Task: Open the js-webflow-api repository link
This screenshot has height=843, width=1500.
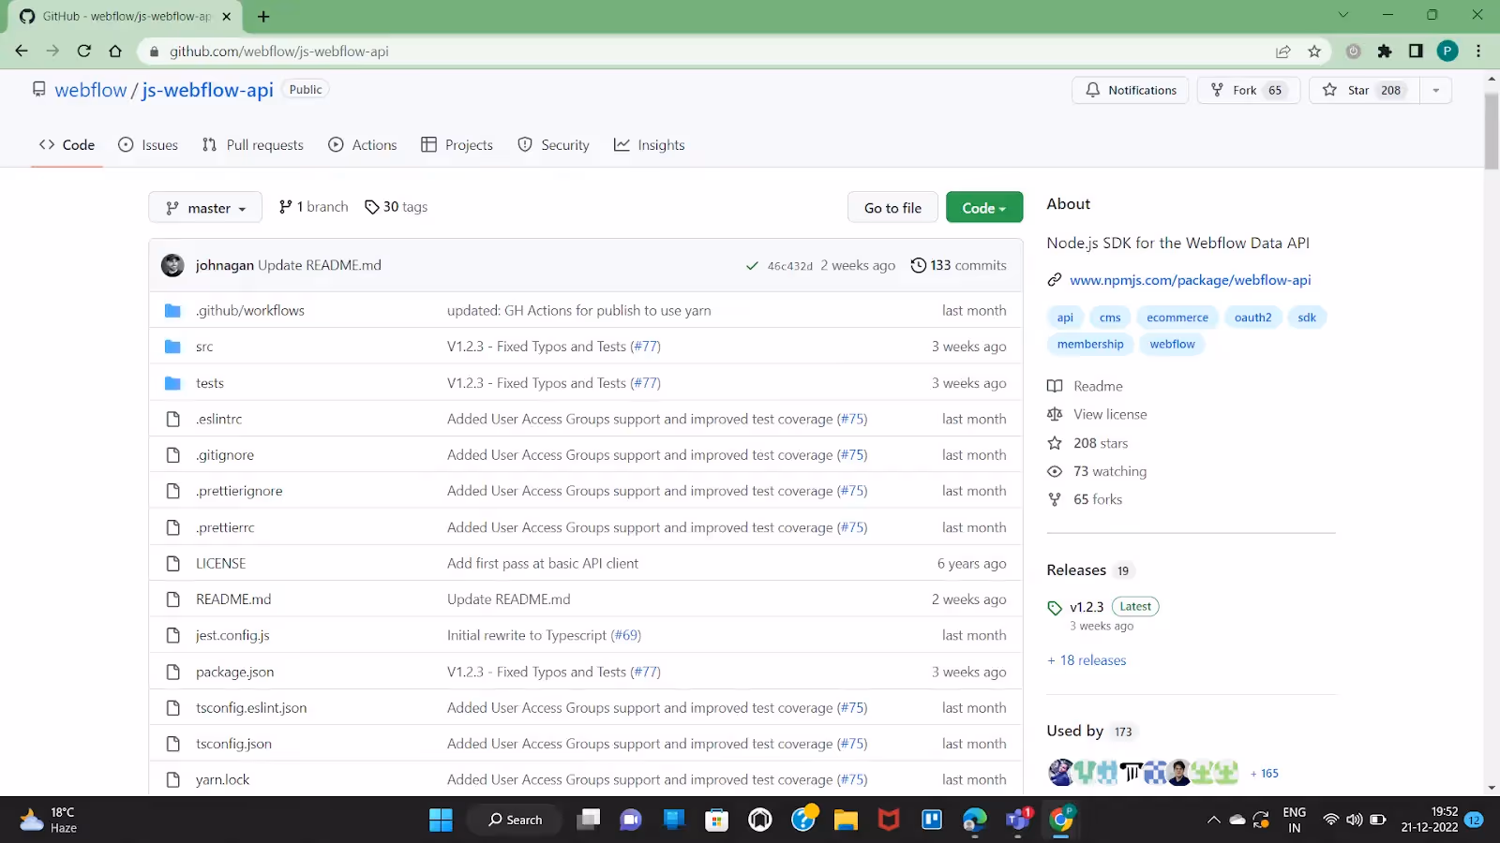Action: click(207, 90)
